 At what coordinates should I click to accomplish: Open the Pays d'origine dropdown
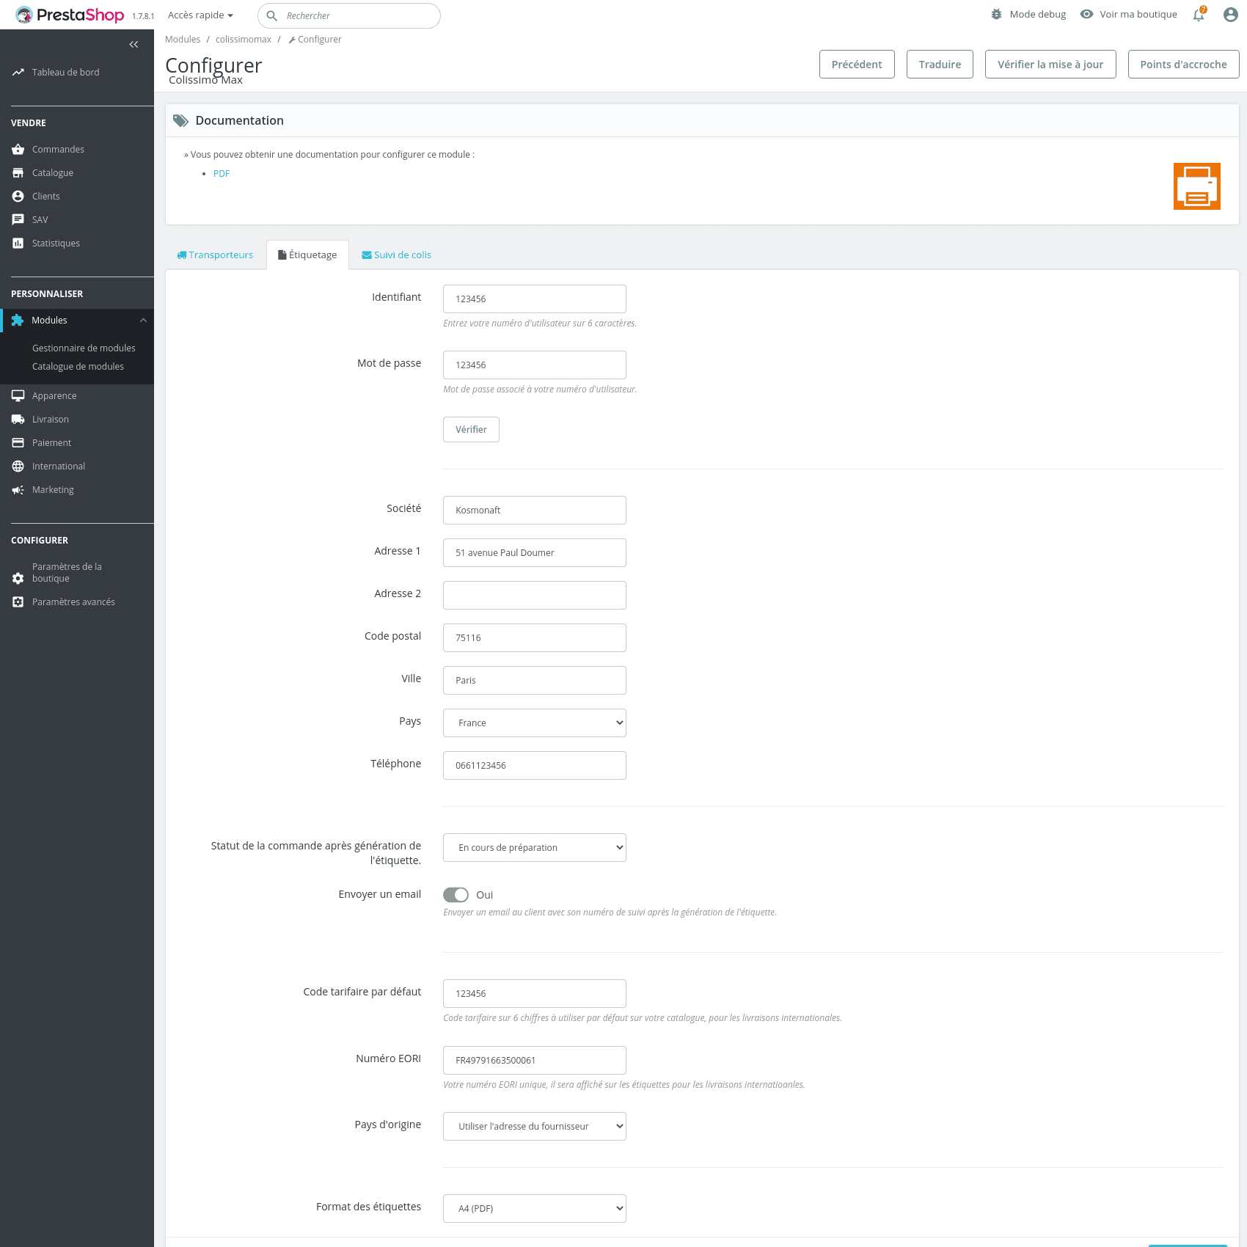point(534,1127)
